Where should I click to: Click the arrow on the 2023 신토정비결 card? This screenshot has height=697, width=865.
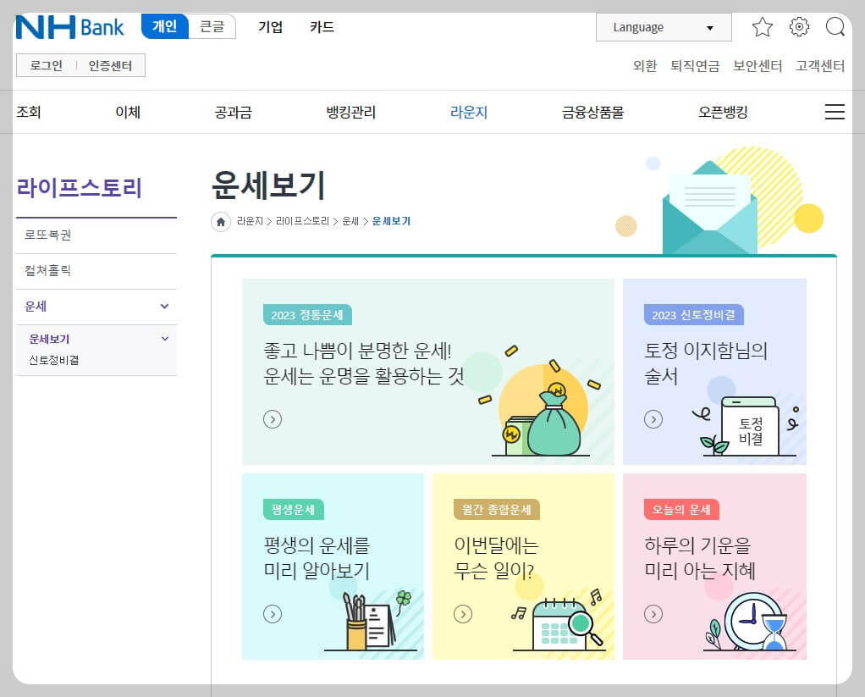click(652, 419)
